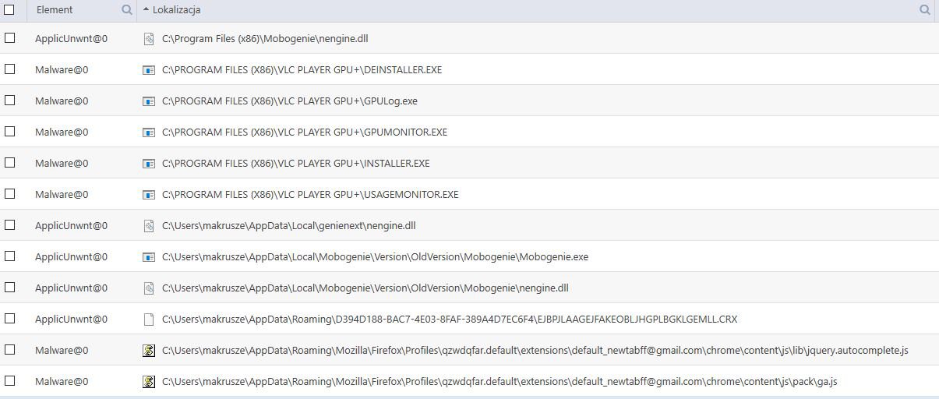Open search in the Element column header
The height and width of the screenshot is (399, 939).
pyautogui.click(x=127, y=10)
